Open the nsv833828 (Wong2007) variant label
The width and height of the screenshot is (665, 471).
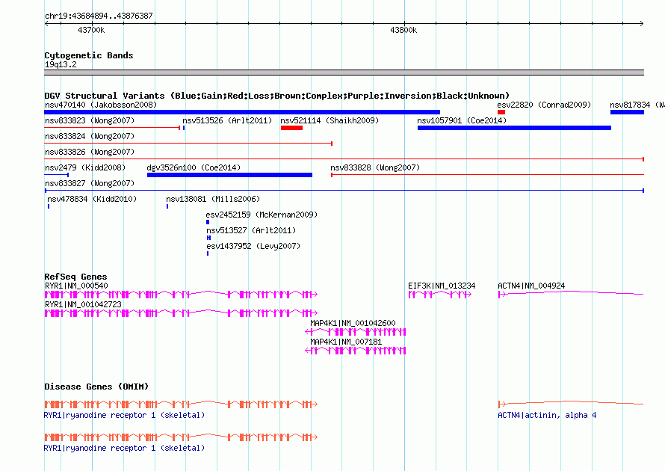click(375, 167)
